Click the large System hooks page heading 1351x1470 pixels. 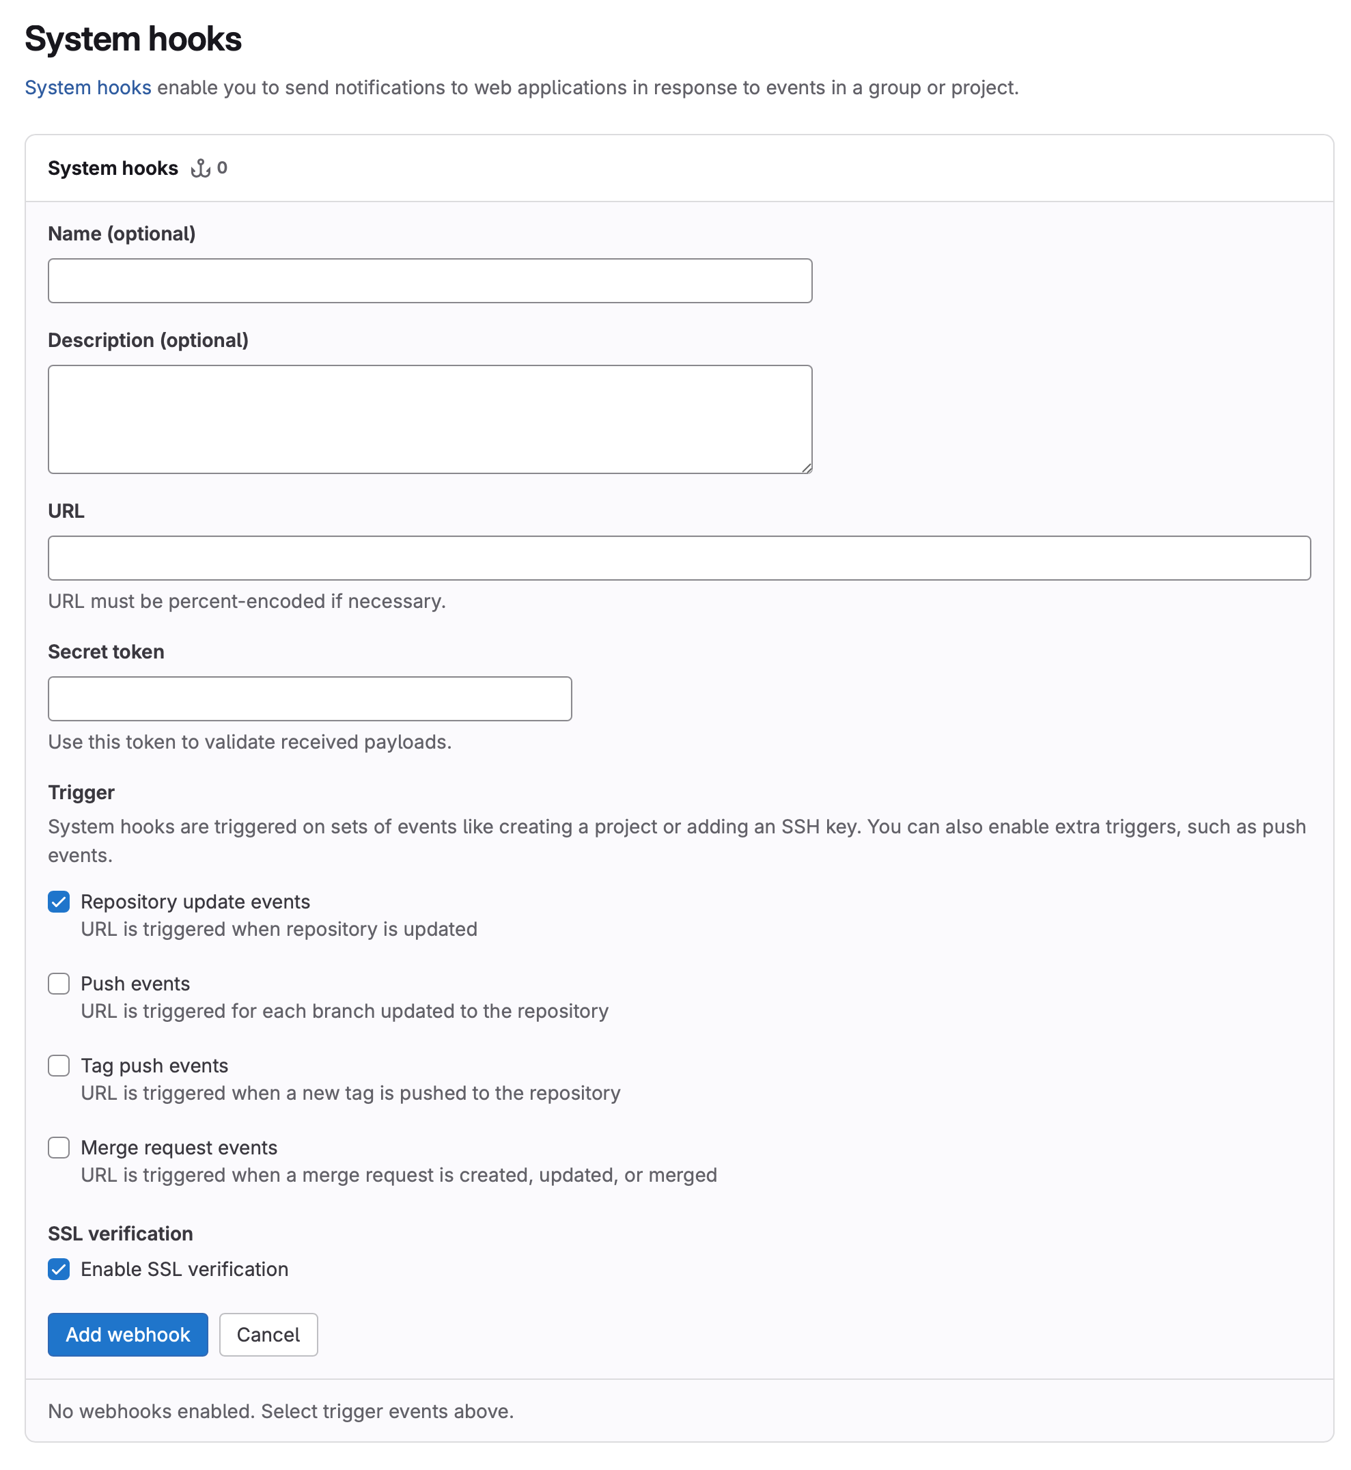pos(133,40)
